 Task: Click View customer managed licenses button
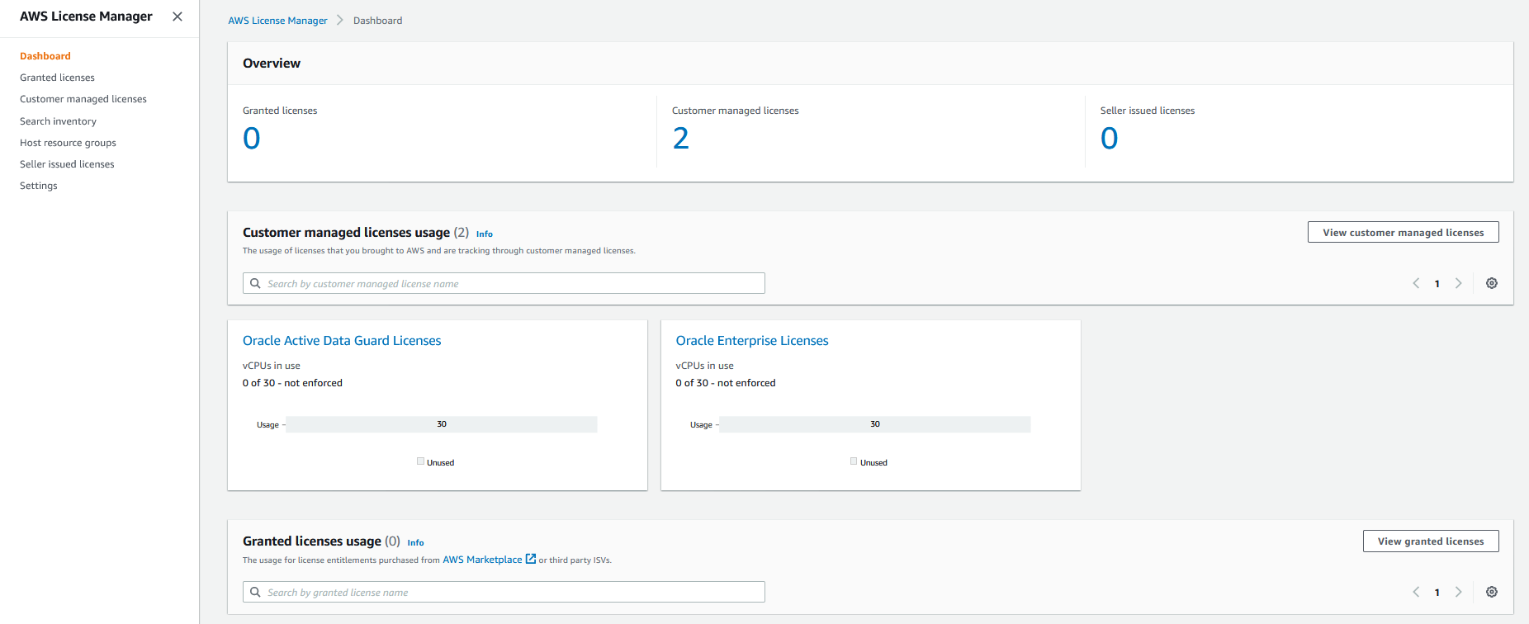[1404, 232]
